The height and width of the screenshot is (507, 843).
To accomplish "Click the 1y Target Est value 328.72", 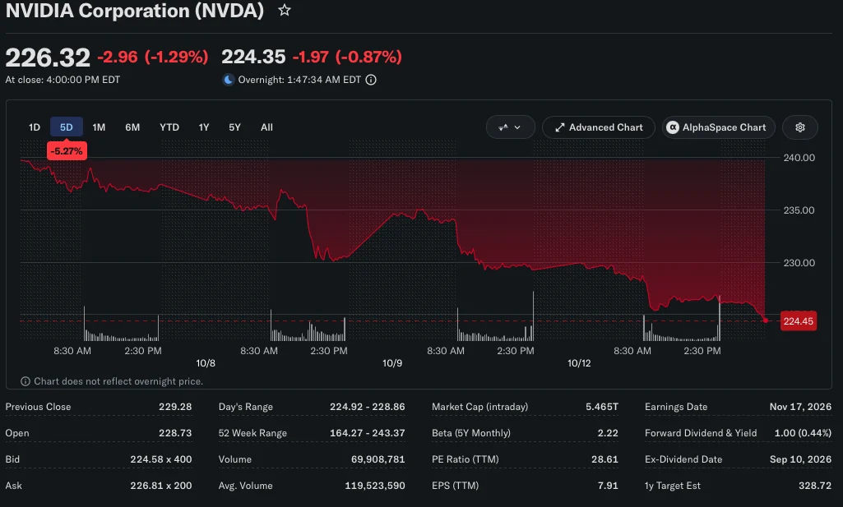I will pos(815,486).
